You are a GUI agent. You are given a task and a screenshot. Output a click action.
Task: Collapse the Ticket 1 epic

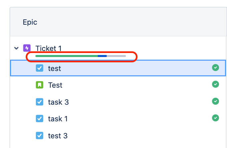[x=16, y=48]
